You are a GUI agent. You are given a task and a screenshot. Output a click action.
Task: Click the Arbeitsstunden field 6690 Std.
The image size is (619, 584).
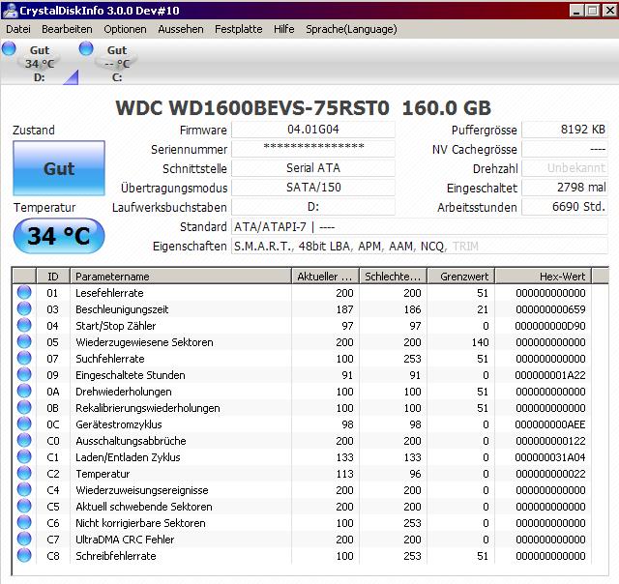coord(565,207)
